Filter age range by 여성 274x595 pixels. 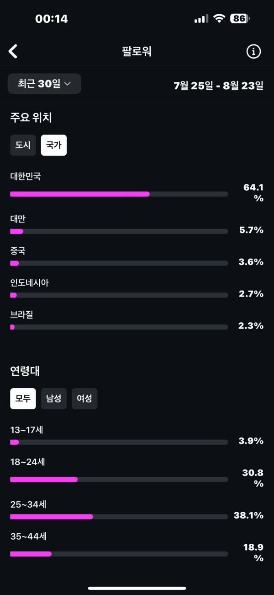(x=84, y=399)
